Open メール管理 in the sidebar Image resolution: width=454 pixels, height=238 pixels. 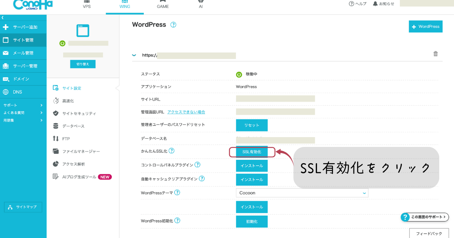(x=23, y=53)
